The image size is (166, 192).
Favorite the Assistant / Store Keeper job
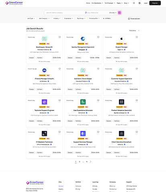[98, 69]
